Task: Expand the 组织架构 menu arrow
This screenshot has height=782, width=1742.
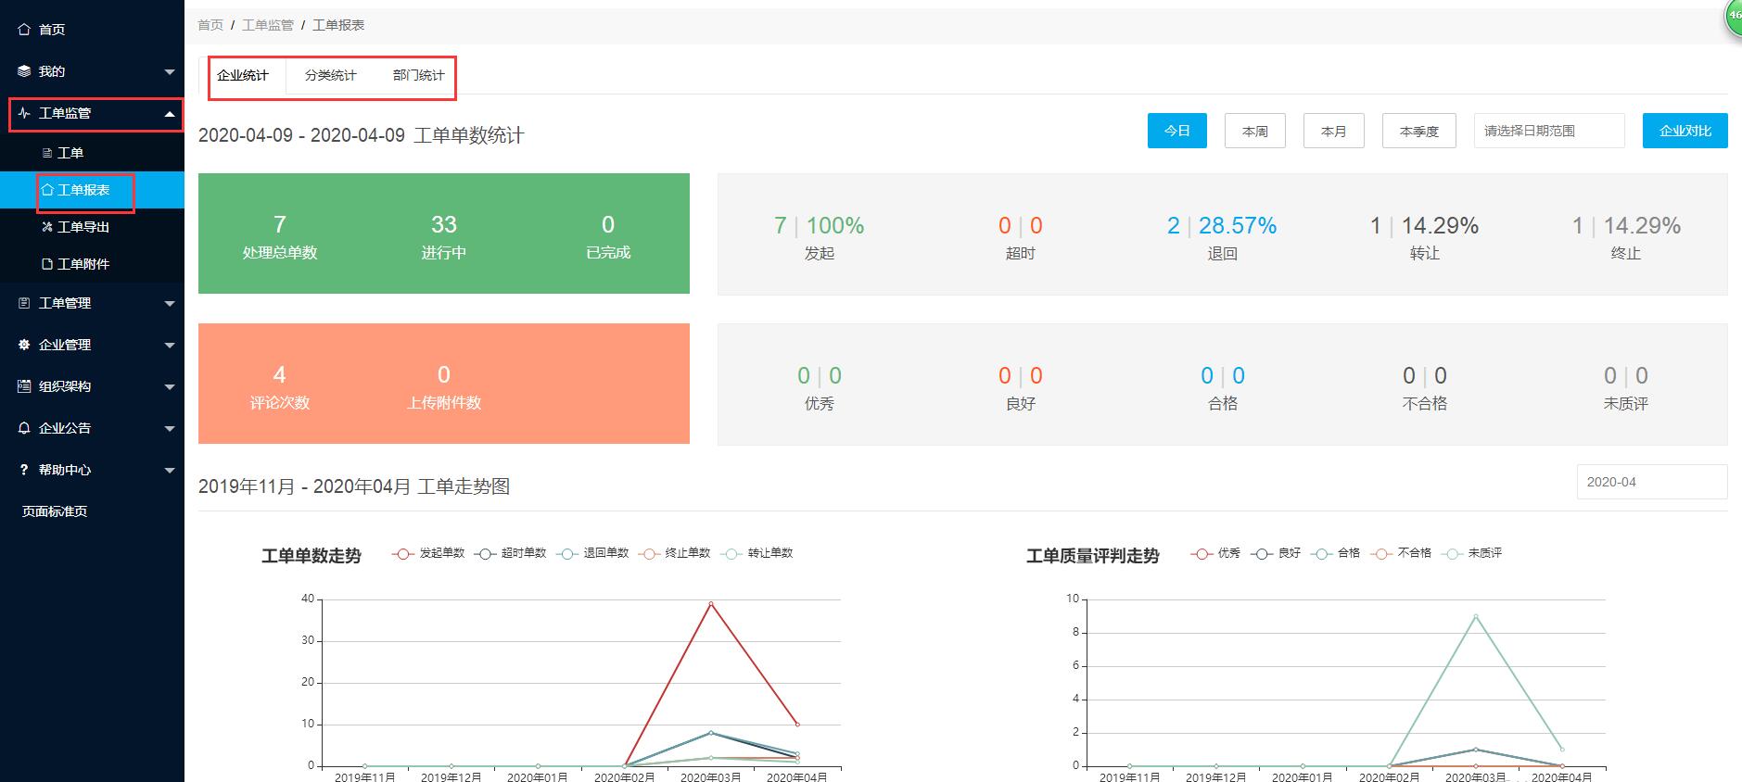Action: pos(169,386)
